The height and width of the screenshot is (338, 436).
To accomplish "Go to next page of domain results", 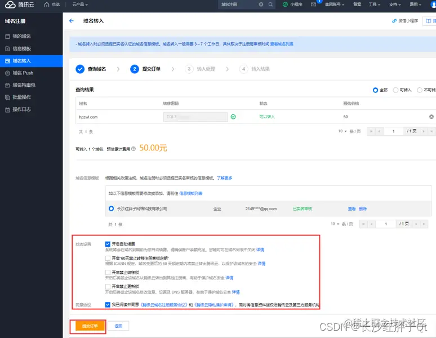I will pos(424,131).
